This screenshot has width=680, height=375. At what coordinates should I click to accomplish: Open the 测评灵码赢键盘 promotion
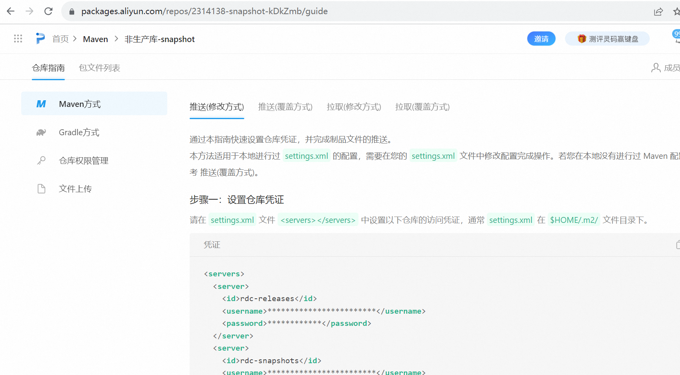coord(607,39)
